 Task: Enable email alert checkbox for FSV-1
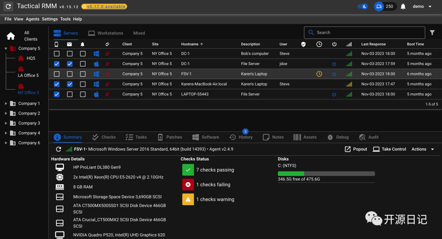click(x=70, y=74)
